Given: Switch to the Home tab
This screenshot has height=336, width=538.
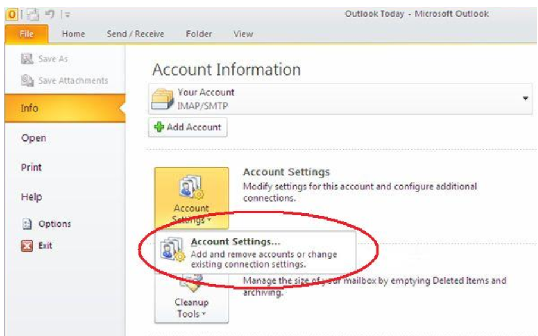Looking at the screenshot, I should click(x=73, y=34).
